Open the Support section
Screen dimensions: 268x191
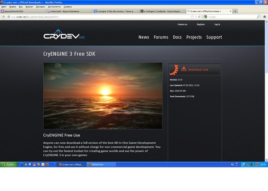click(214, 37)
